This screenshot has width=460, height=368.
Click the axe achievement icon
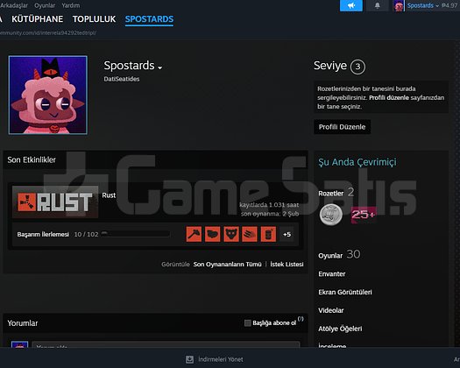pyautogui.click(x=194, y=234)
